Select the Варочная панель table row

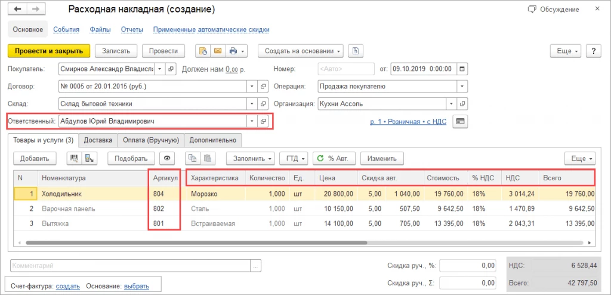click(x=304, y=209)
